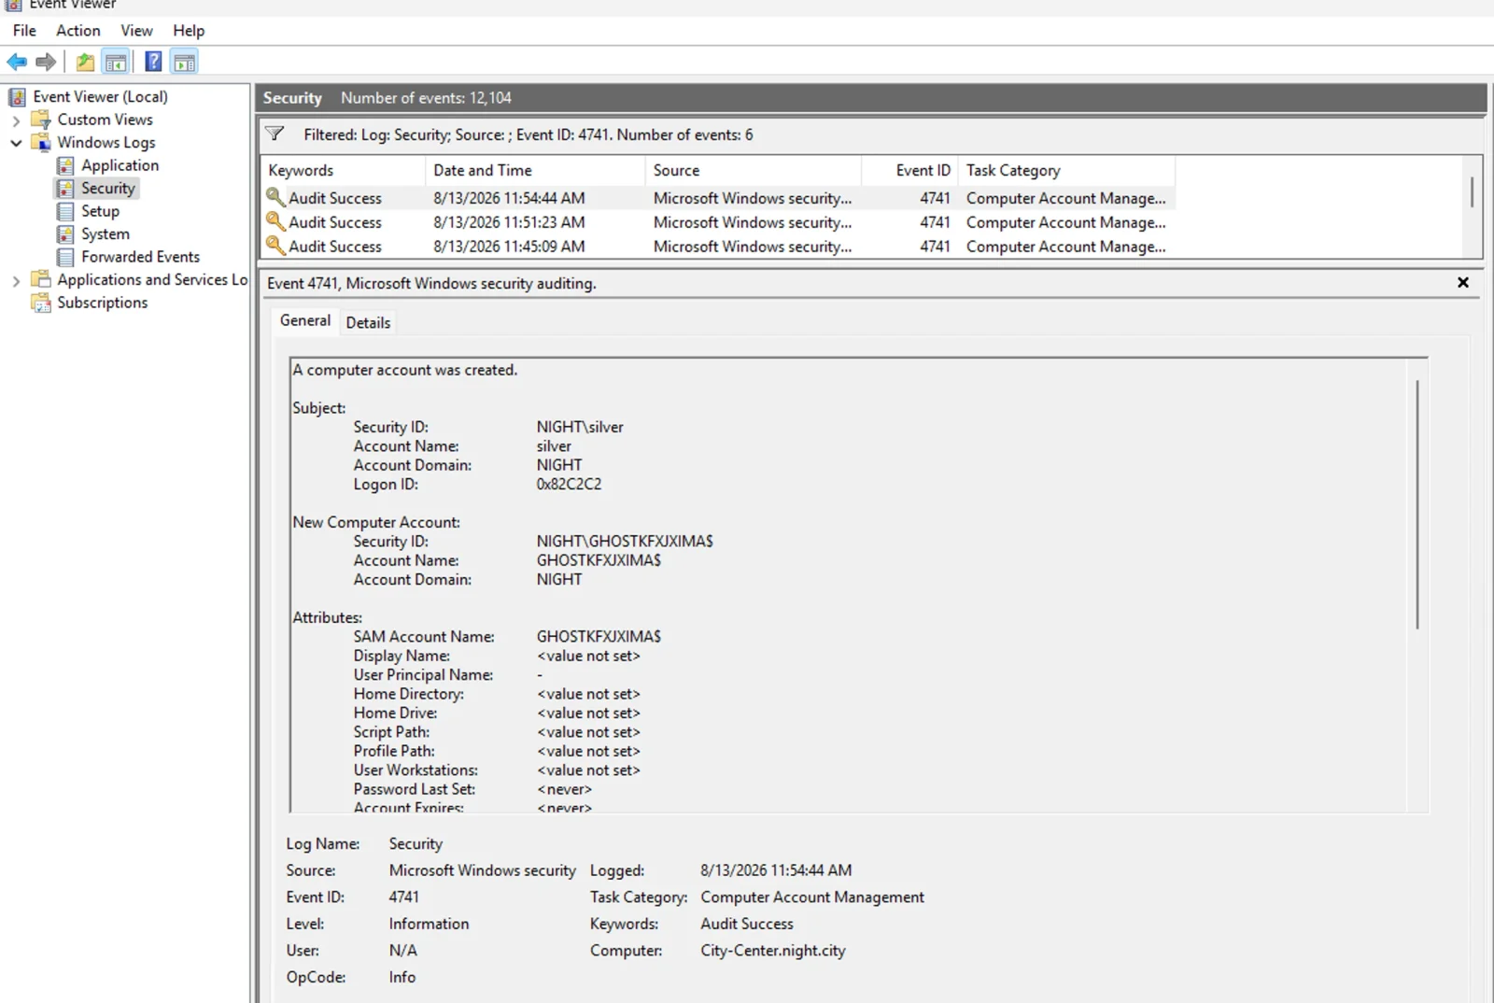This screenshot has height=1003, width=1494.
Task: Click Logged value 8/13/2026 11:54:44 AM
Action: pos(776,870)
